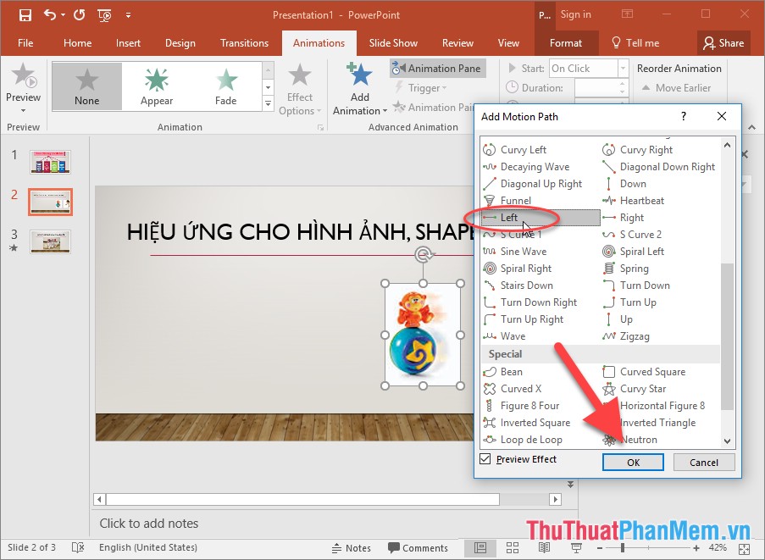The height and width of the screenshot is (560, 765).
Task: Uncheck the Preview Effect checkbox
Action: coord(485,458)
